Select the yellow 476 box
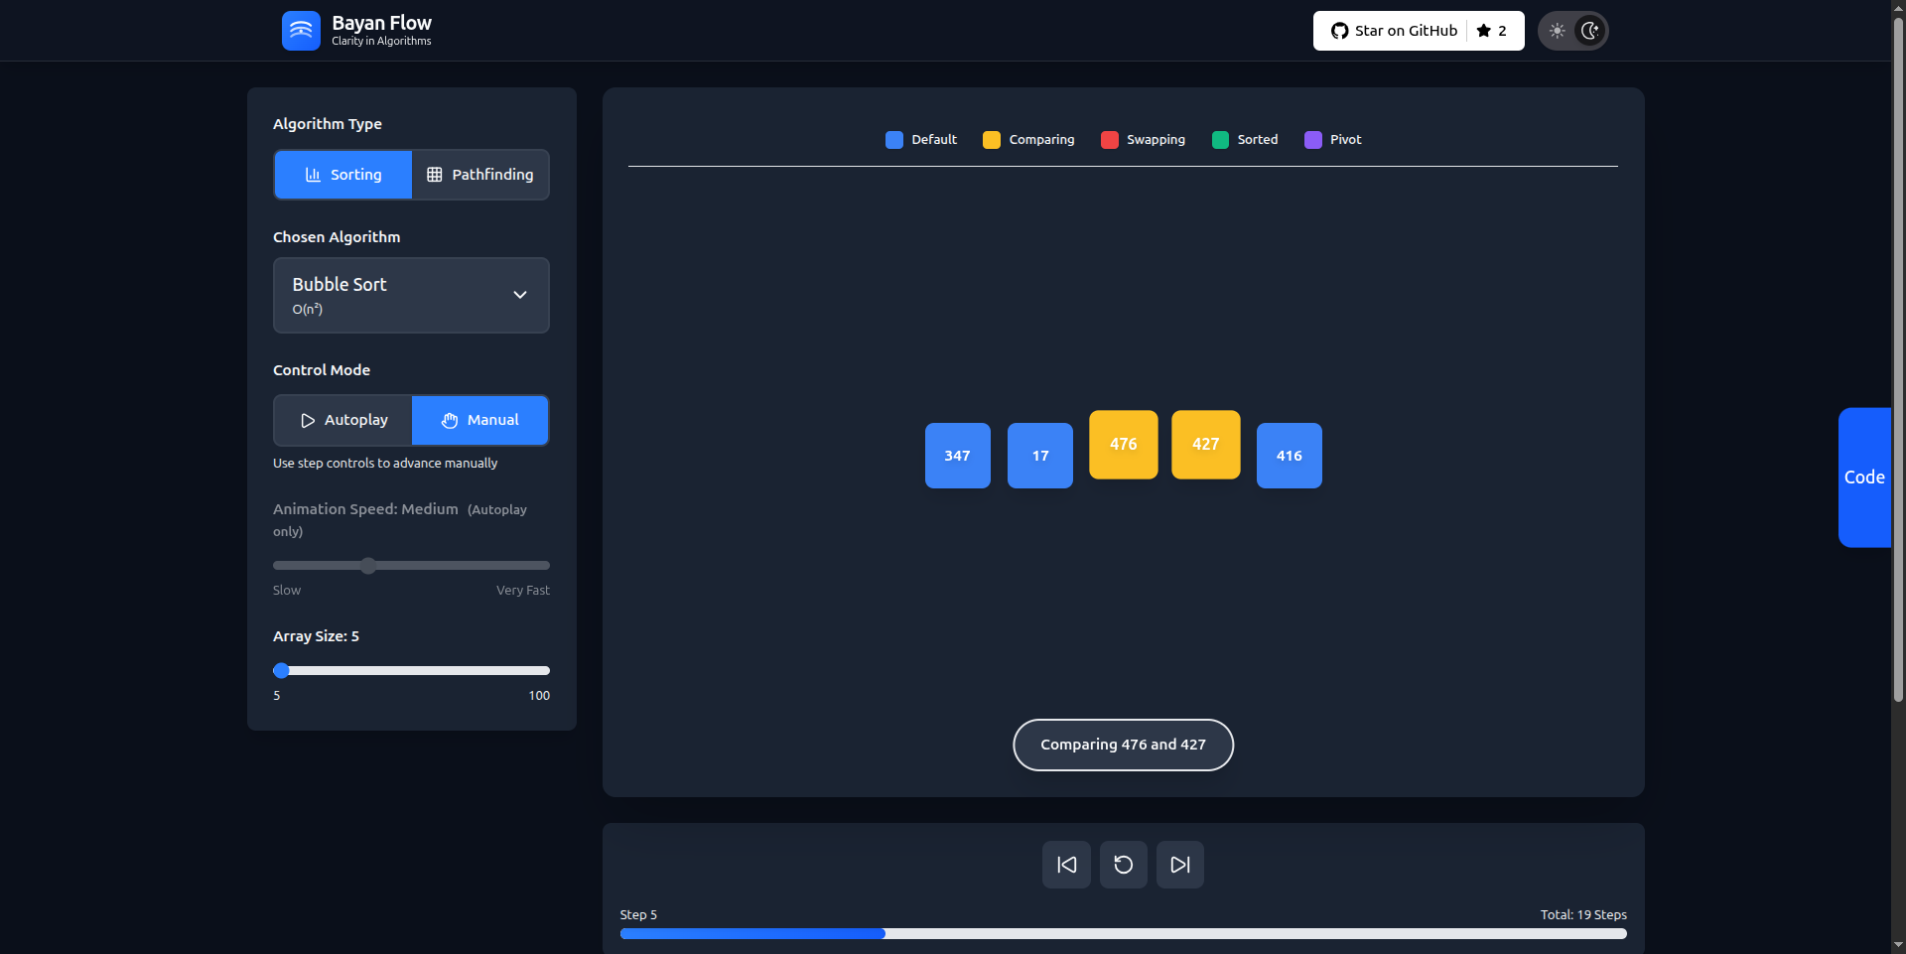Image resolution: width=1906 pixels, height=954 pixels. [1124, 445]
